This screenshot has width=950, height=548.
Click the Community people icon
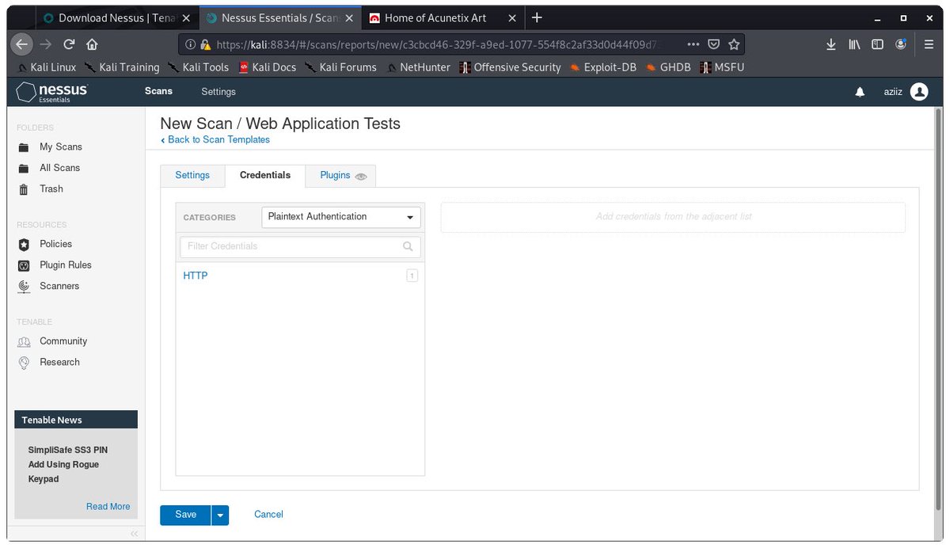tap(24, 341)
